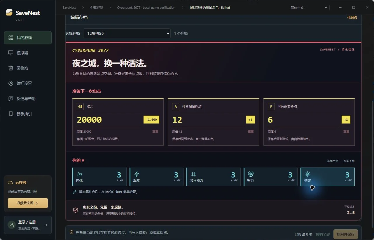The width and height of the screenshot is (374, 240).
Task: Reset 可分配专长点 with 重置
Action: pos(346,132)
